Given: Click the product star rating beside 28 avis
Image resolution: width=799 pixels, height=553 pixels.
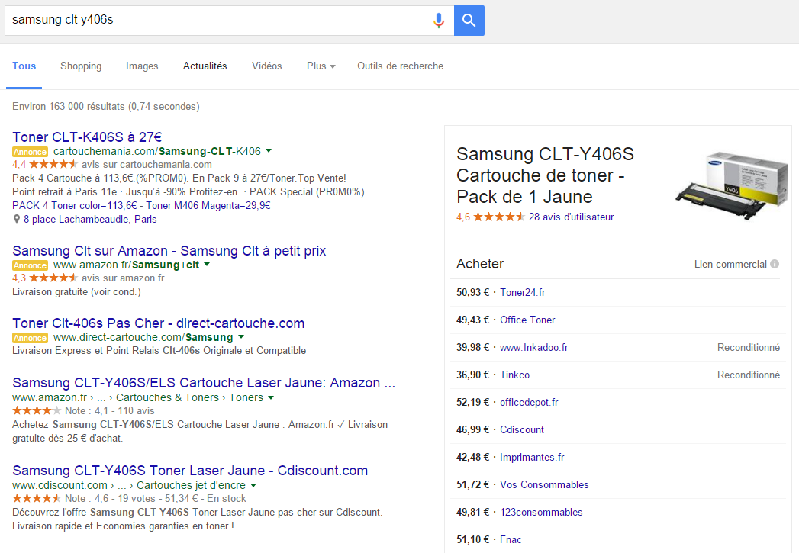Looking at the screenshot, I should coord(499,217).
